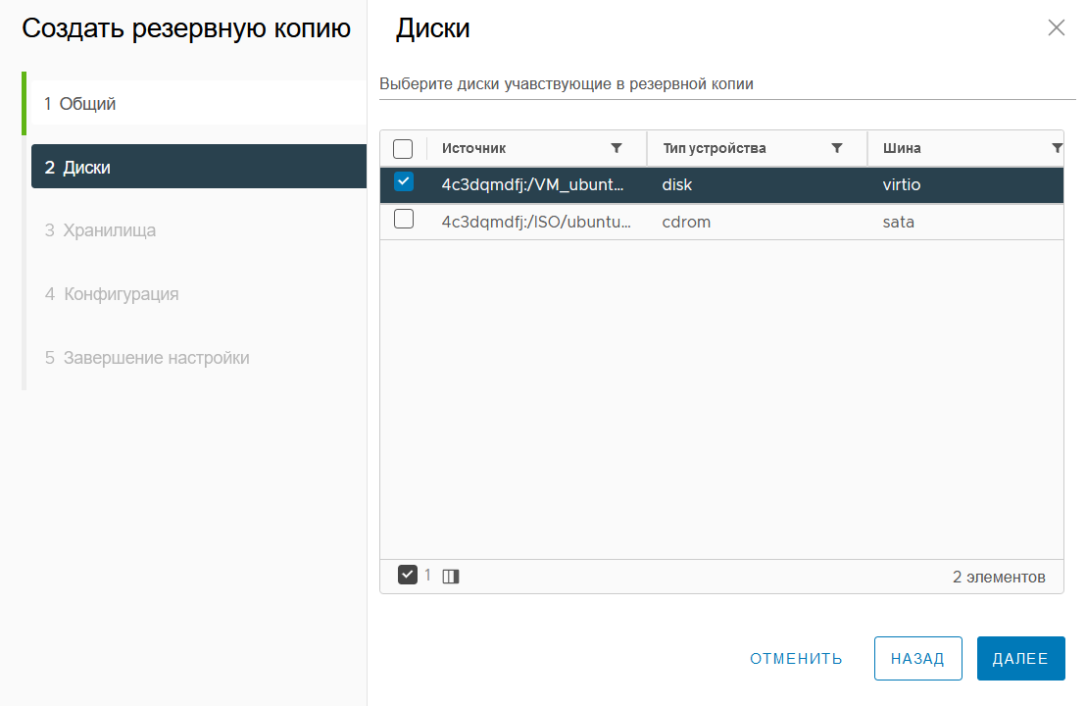1086x706 pixels.
Task: Toggle the selected-items checkbox in footer
Action: tap(408, 575)
